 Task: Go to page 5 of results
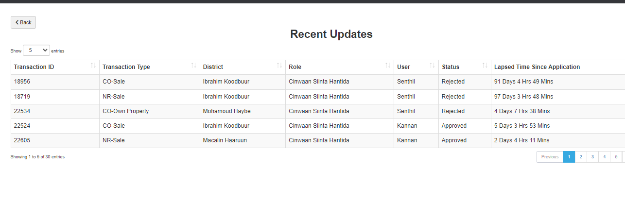pos(616,157)
